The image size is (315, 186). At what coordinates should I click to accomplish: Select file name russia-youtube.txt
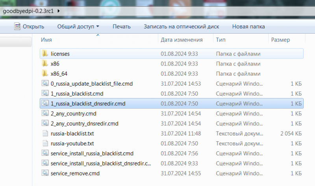72,143
